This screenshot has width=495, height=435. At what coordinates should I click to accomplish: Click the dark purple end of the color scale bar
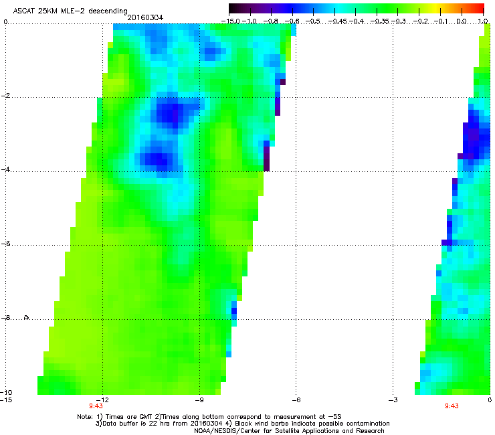pos(235,9)
